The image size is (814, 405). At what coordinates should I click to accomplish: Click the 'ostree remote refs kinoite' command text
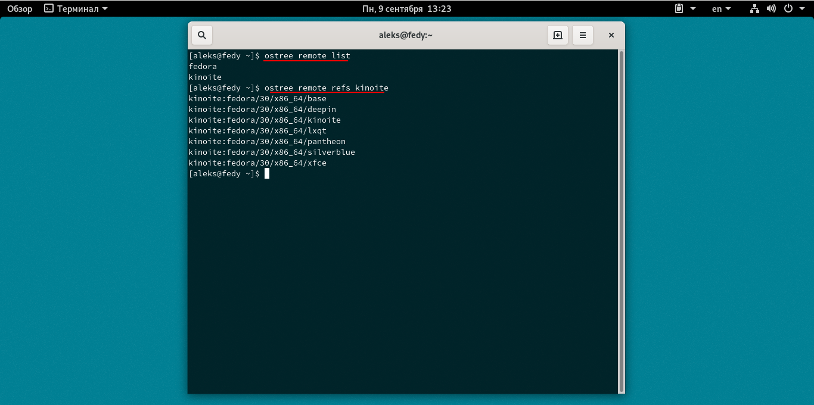(x=326, y=88)
